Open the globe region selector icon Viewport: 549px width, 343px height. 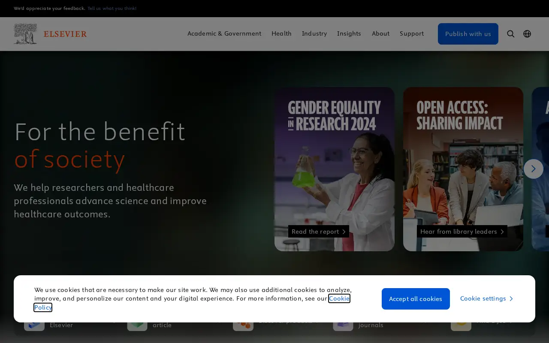(527, 34)
